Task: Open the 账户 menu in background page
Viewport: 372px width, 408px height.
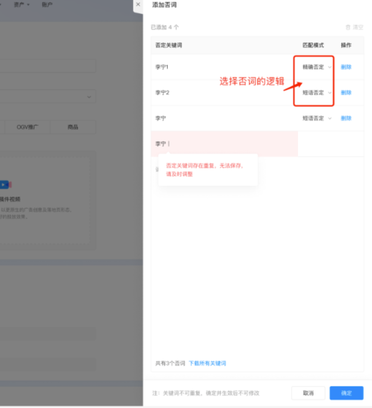Action: 47,5
